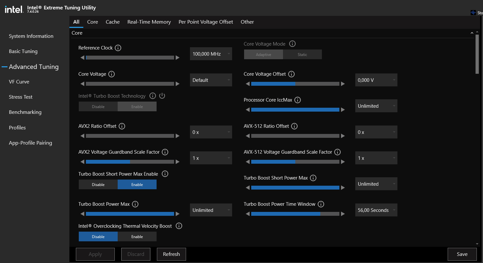Click the Save button
The height and width of the screenshot is (263, 483).
coord(462,254)
